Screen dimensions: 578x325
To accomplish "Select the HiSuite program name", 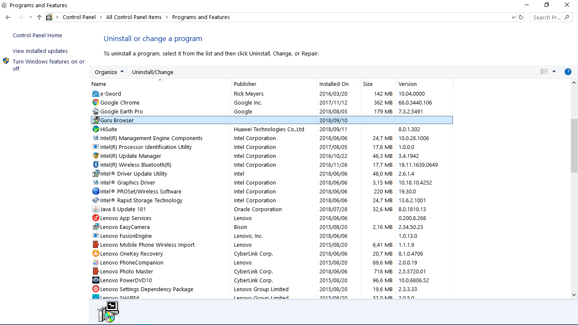I will coord(109,129).
